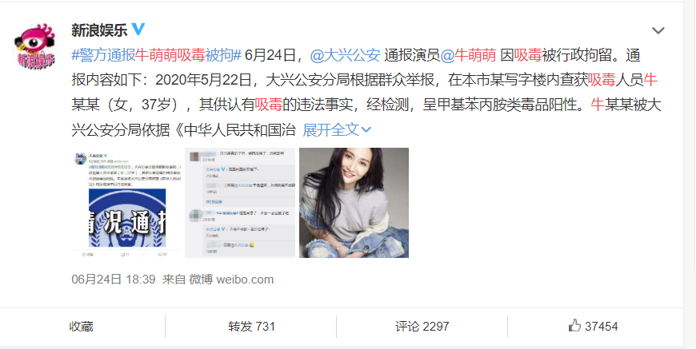Open the 新浪娱乐 profile avatar
696x349 pixels.
pyautogui.click(x=35, y=46)
